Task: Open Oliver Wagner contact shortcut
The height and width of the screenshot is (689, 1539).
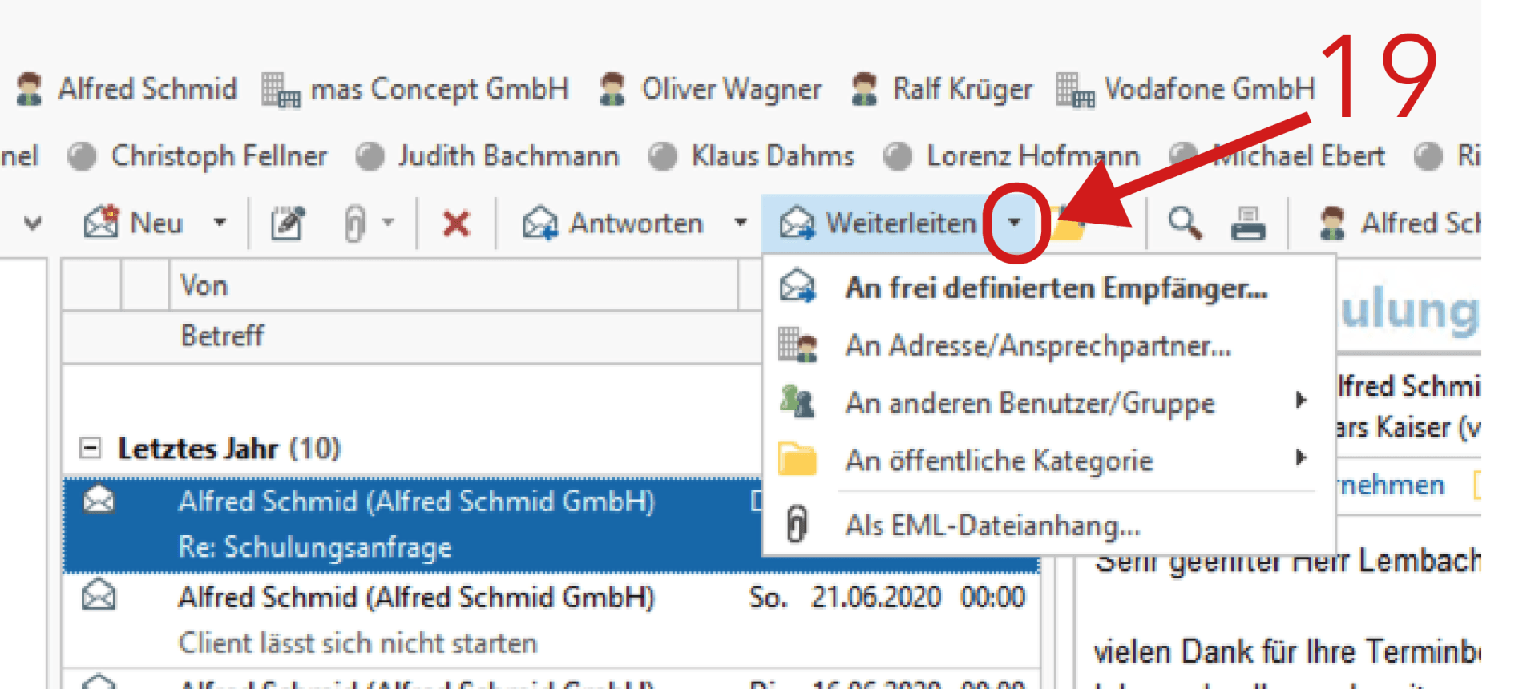Action: pyautogui.click(x=711, y=88)
